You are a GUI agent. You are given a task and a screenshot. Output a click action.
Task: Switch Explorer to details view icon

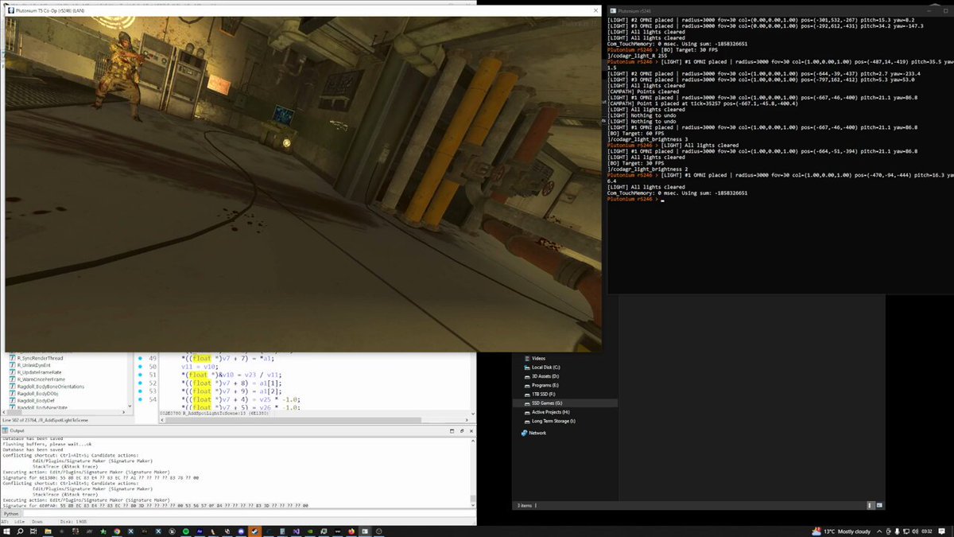pyautogui.click(x=869, y=505)
